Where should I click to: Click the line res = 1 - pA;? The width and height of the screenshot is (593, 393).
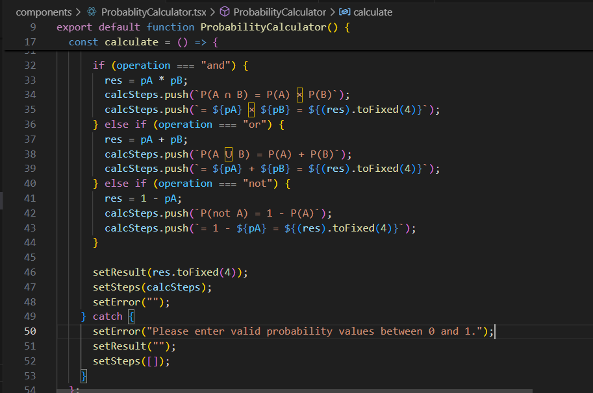click(x=143, y=198)
